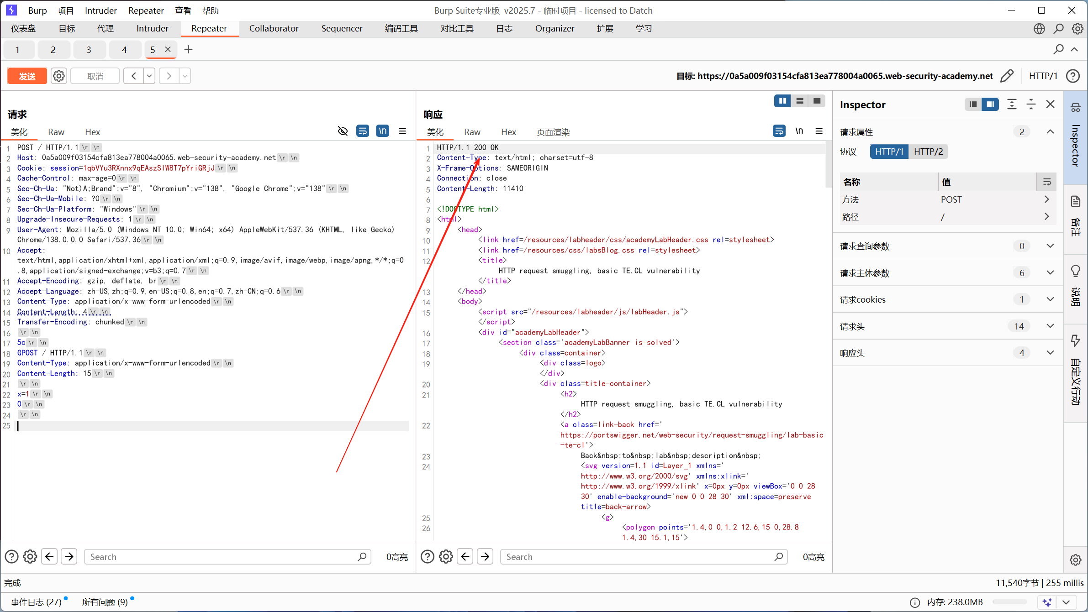The image size is (1088, 612).
Task: Open the Inspector side tab
Action: [x=1076, y=137]
